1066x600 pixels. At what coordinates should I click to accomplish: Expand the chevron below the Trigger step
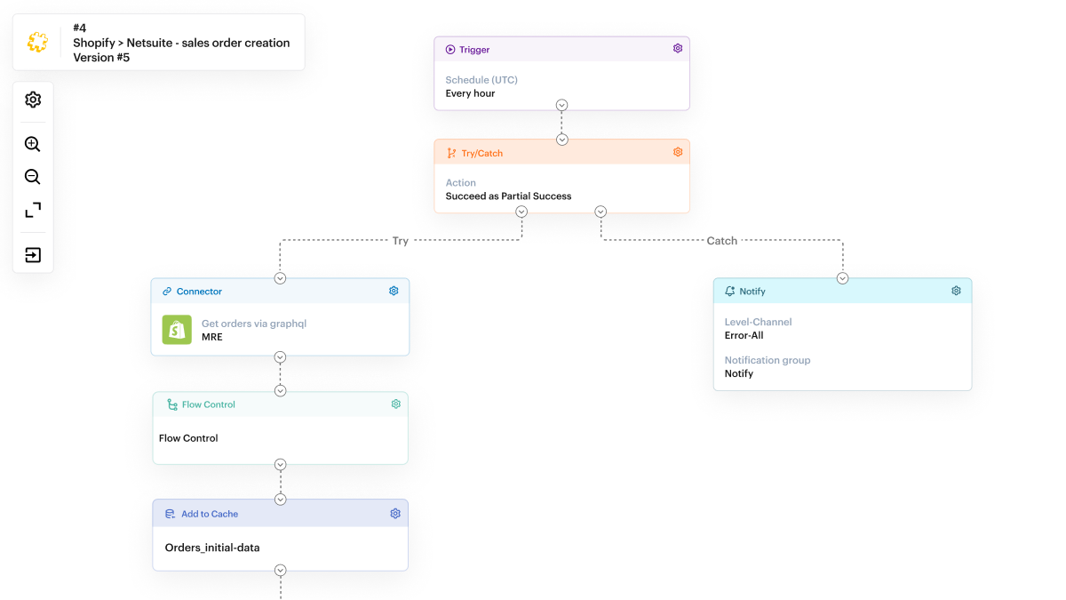click(x=561, y=105)
